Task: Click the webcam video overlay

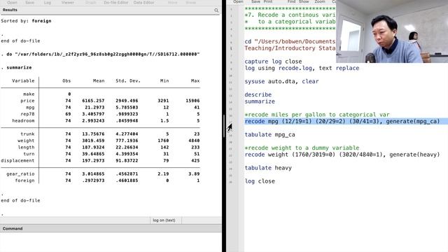Action: tap(392, 31)
